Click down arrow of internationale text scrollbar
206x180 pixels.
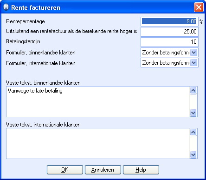tap(193, 154)
